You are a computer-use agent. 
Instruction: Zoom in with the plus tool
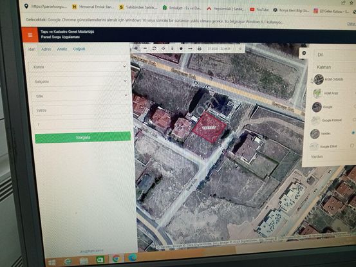pos(136,48)
